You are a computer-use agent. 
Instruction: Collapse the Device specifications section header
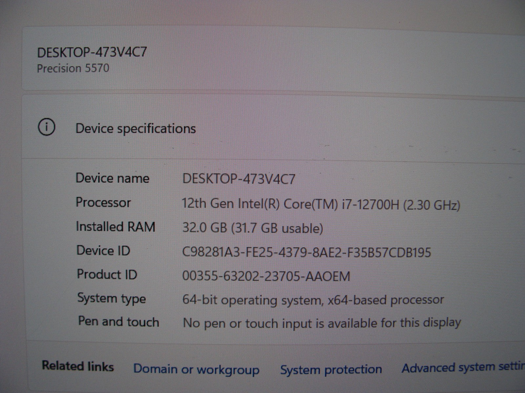(136, 128)
